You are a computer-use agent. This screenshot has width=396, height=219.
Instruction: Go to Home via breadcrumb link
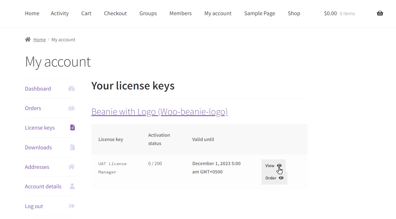39,40
